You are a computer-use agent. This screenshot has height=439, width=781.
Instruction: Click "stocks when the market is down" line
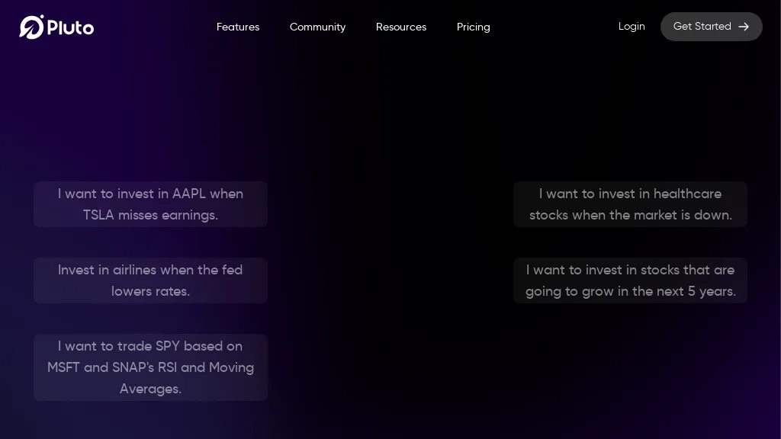[x=630, y=216]
